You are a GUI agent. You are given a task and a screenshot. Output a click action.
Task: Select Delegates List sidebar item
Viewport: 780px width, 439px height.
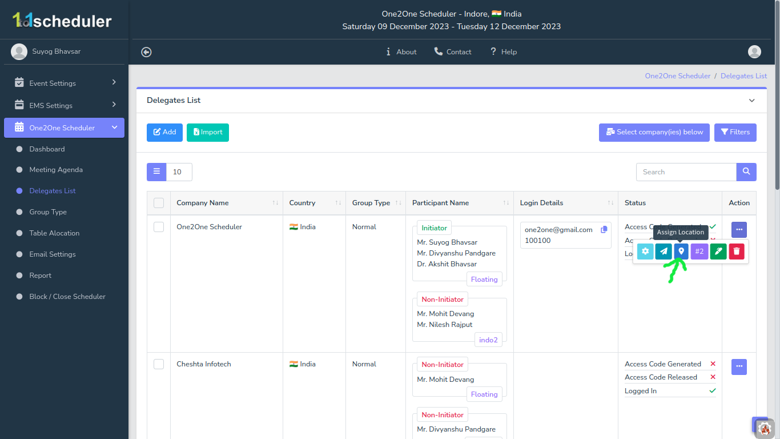click(53, 191)
